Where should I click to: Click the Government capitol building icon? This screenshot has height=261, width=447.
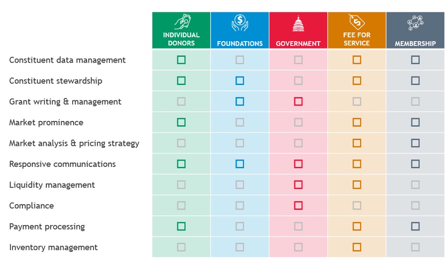click(x=298, y=24)
